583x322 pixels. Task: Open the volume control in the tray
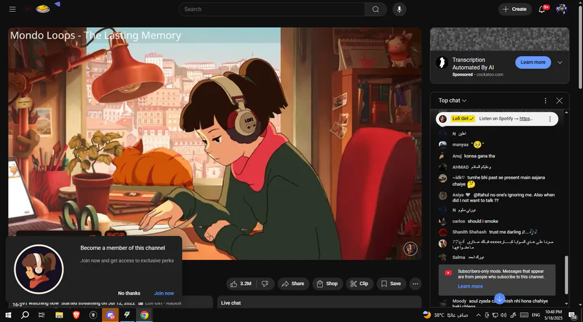(x=504, y=315)
